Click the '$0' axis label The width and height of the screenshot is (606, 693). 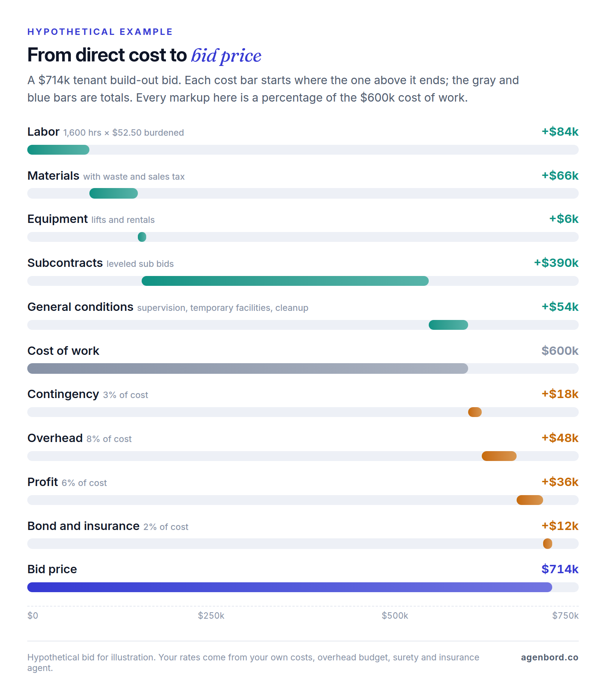point(33,616)
